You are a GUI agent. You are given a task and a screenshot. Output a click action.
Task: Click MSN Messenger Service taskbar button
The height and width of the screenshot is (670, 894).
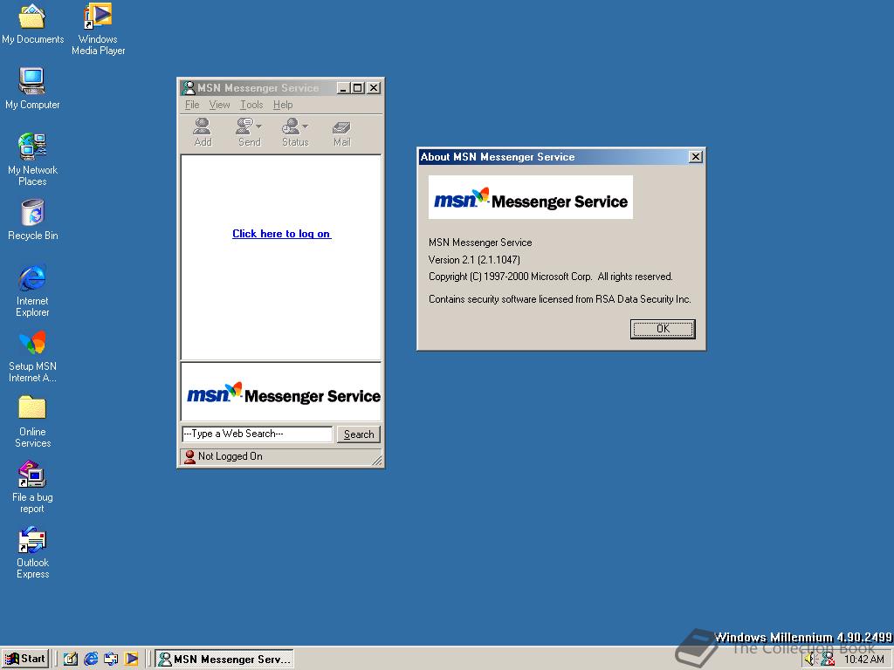click(224, 660)
